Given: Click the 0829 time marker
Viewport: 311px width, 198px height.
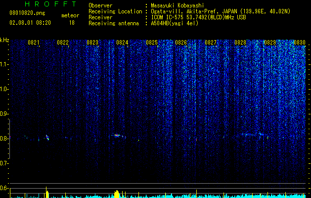Looking at the screenshot, I should click(270, 43).
